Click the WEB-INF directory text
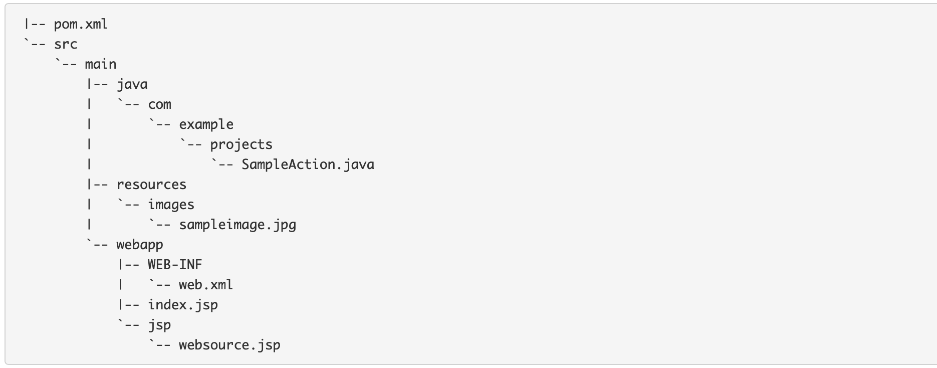937x368 pixels. pos(175,265)
